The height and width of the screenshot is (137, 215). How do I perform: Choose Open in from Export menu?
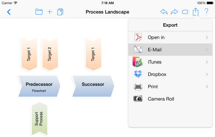(170, 37)
